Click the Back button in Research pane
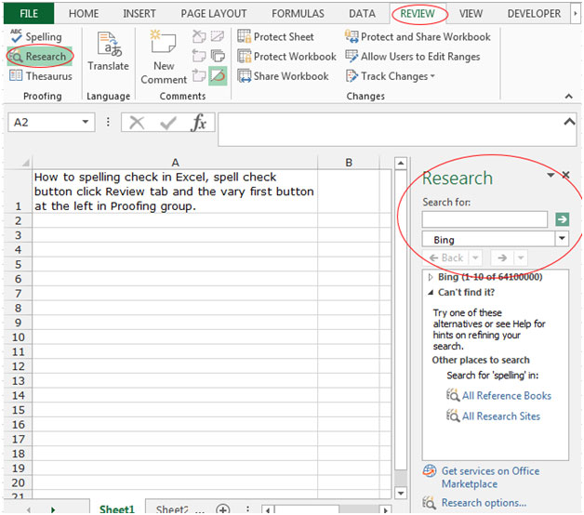Image resolution: width=584 pixels, height=515 pixels. (x=445, y=257)
